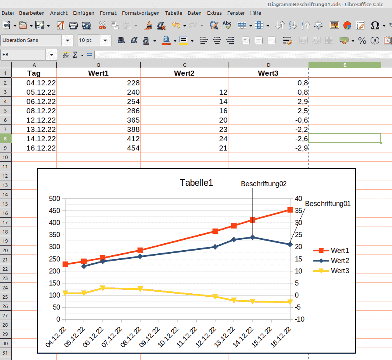Open the Name Box dropdown
This screenshot has height=360, width=392.
click(52, 55)
